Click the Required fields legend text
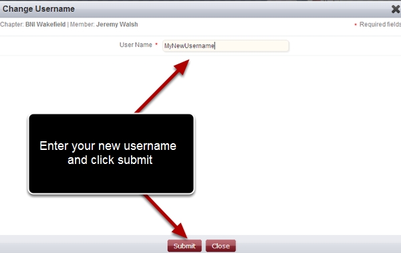Viewport: 401px width, 253px height. [x=380, y=24]
